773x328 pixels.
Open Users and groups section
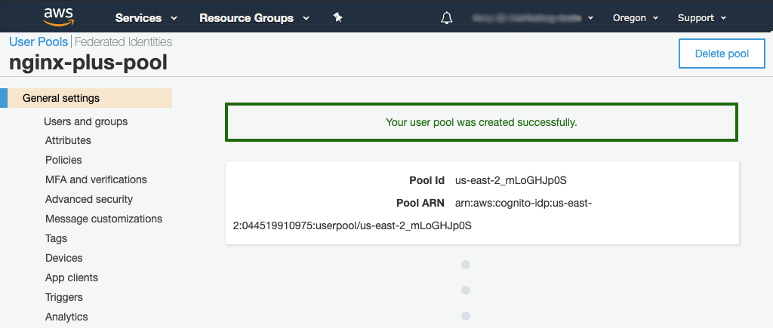click(85, 121)
